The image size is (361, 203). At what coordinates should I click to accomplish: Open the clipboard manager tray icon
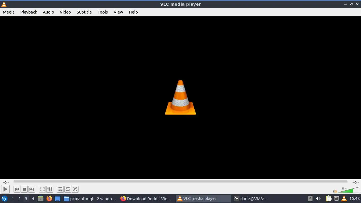[x=329, y=198]
